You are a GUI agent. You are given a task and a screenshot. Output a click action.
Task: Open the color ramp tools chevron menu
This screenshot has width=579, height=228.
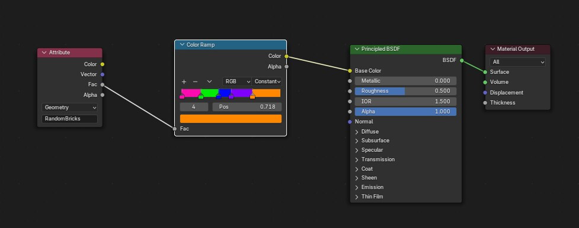(209, 82)
